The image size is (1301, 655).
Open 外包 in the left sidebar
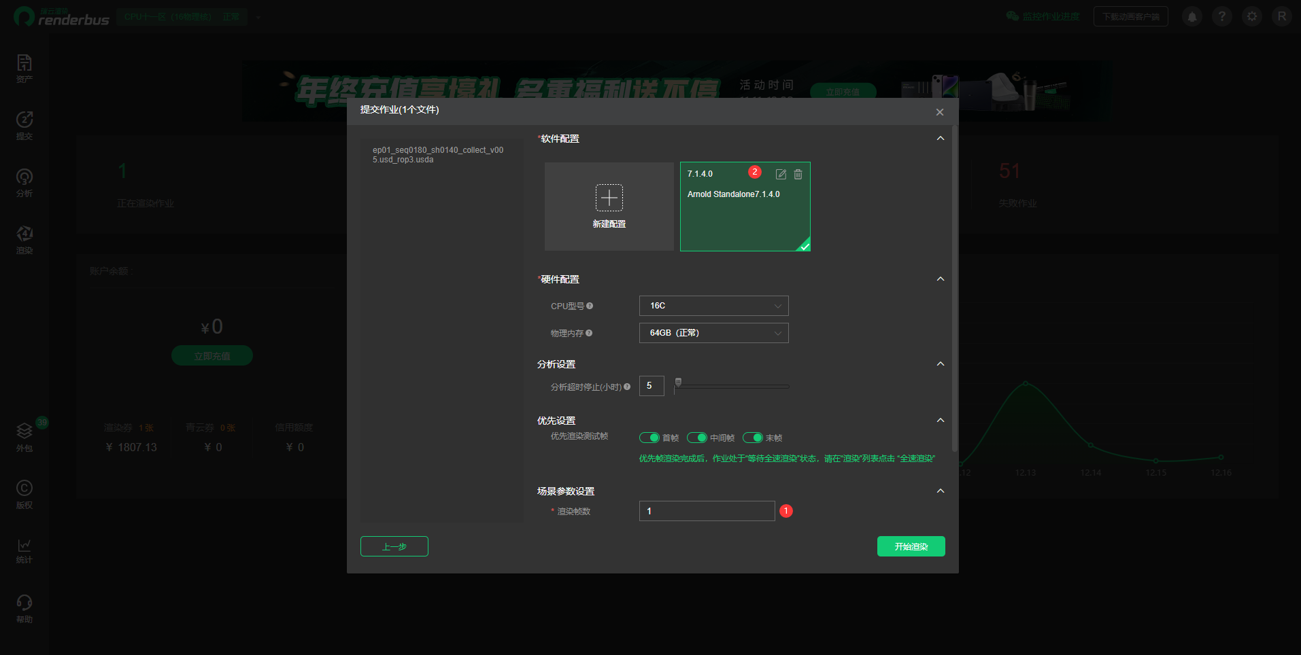coord(24,438)
